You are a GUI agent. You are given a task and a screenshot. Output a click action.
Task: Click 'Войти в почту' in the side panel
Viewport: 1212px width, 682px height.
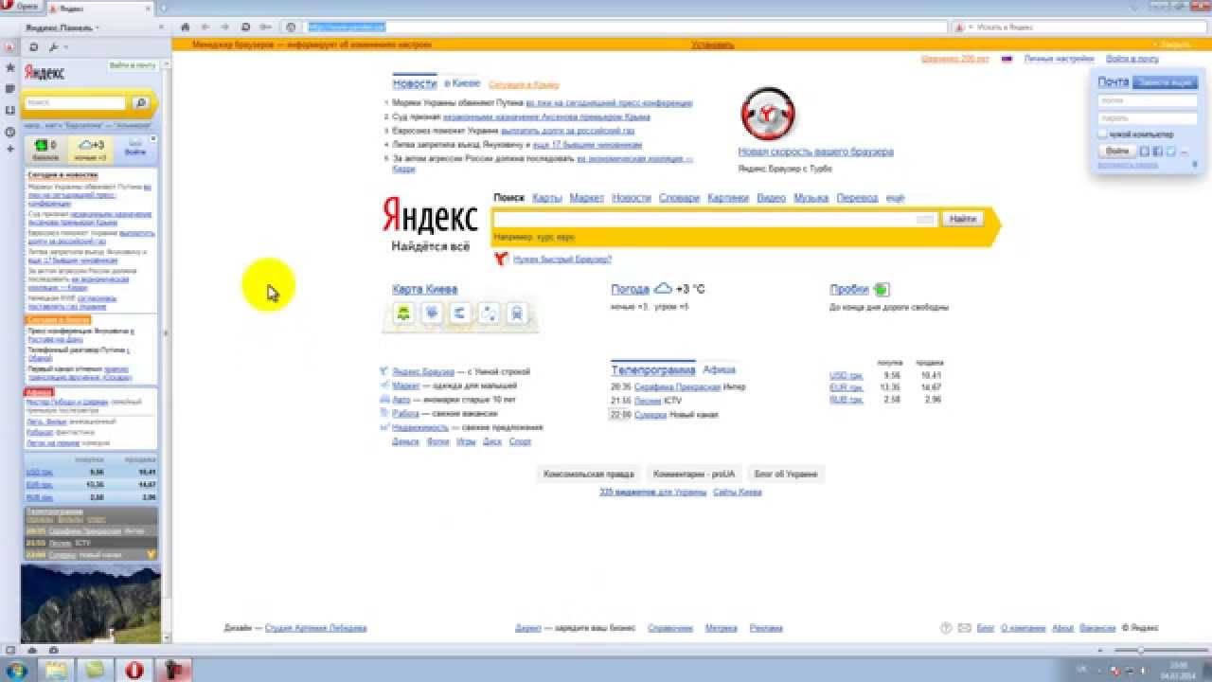click(133, 65)
